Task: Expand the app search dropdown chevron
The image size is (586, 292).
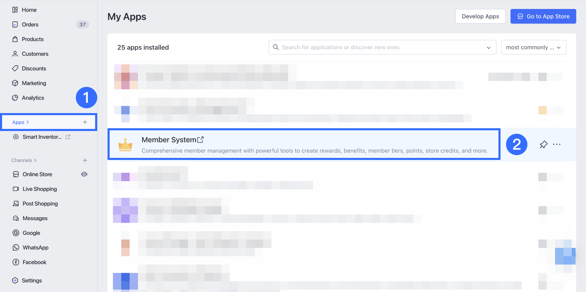Action: 488,48
